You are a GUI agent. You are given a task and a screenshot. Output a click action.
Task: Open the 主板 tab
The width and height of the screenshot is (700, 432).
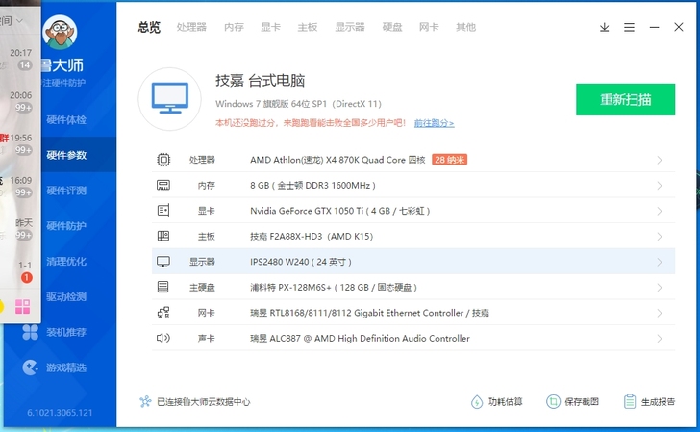(308, 27)
